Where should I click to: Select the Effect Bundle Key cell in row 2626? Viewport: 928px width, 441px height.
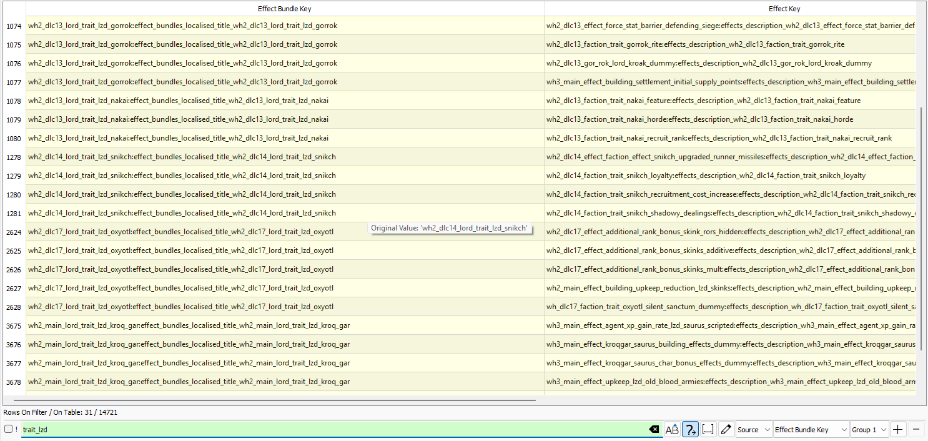tap(285, 269)
